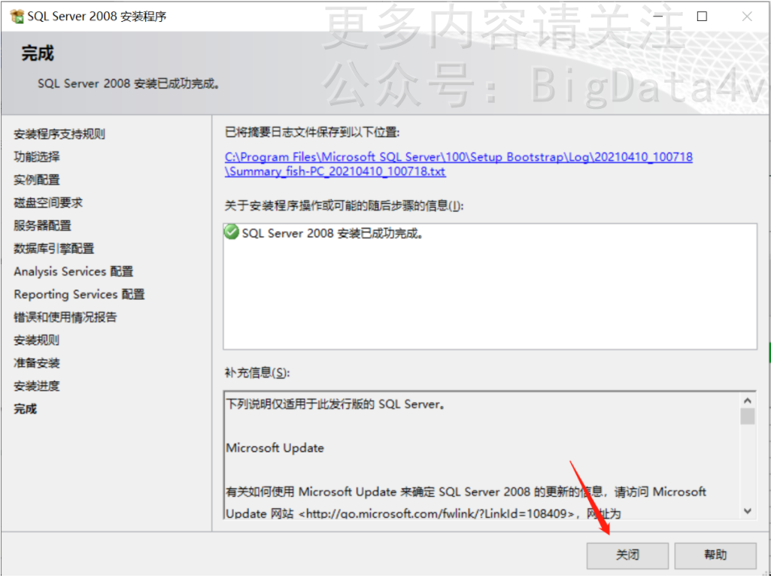
Task: Click the 补充信息(S) label
Action: (257, 373)
